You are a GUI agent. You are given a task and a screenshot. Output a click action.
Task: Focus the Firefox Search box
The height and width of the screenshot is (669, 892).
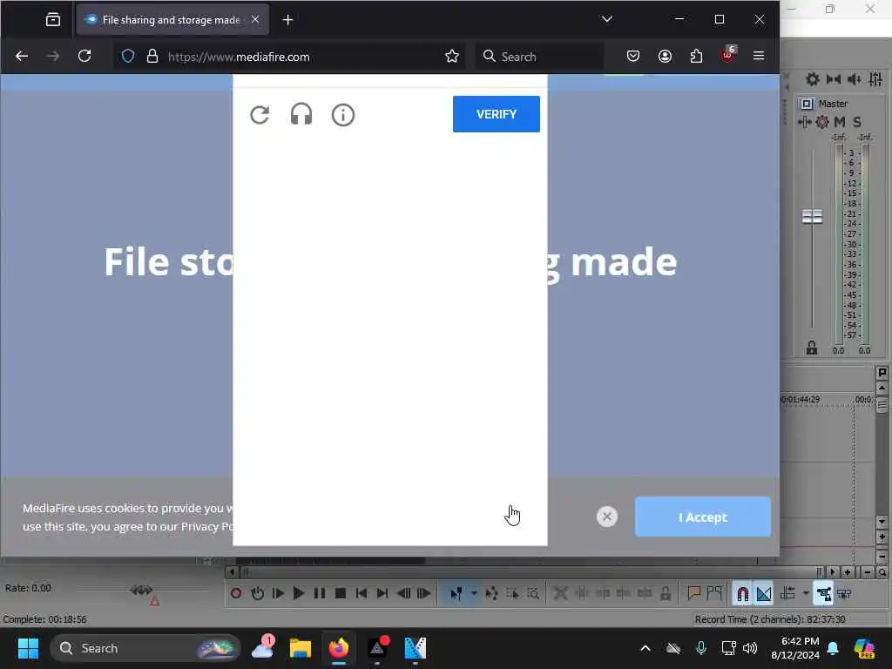539,57
